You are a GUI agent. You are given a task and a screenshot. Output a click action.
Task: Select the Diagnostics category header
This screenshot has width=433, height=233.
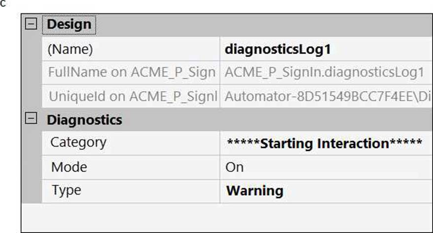pyautogui.click(x=84, y=119)
